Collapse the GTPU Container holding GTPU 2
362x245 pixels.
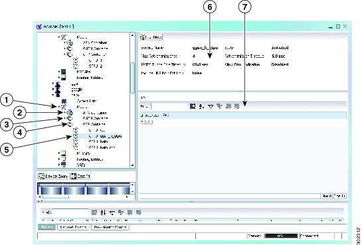pyautogui.click(x=64, y=54)
